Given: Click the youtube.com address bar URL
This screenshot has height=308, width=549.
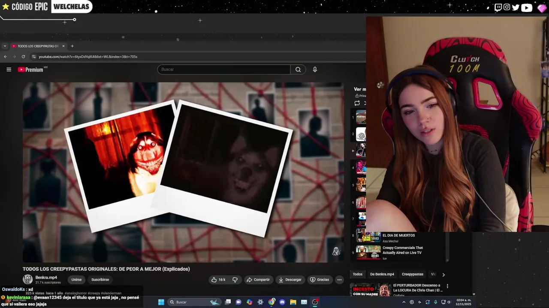Looking at the screenshot, I should [88, 56].
